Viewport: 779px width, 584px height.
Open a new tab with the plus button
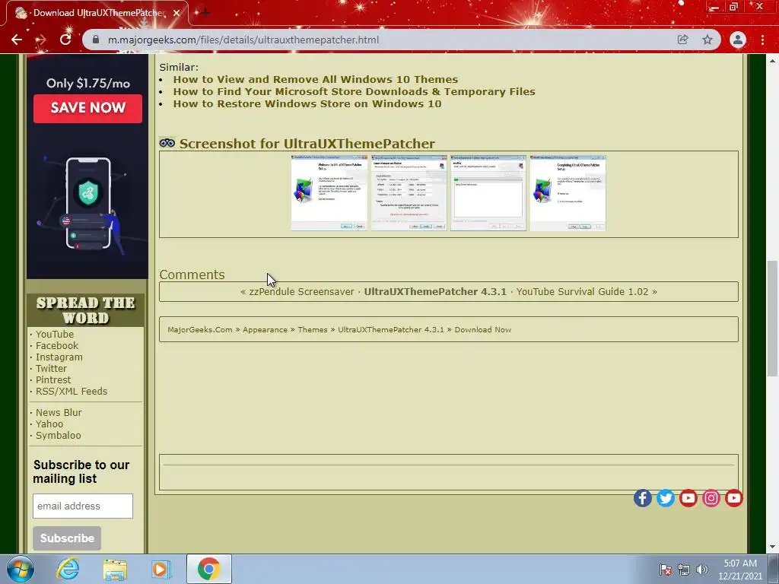pos(204,13)
